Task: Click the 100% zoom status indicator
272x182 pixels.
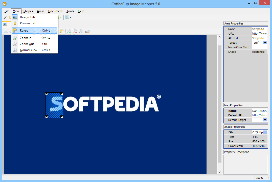Action: (x=260, y=178)
